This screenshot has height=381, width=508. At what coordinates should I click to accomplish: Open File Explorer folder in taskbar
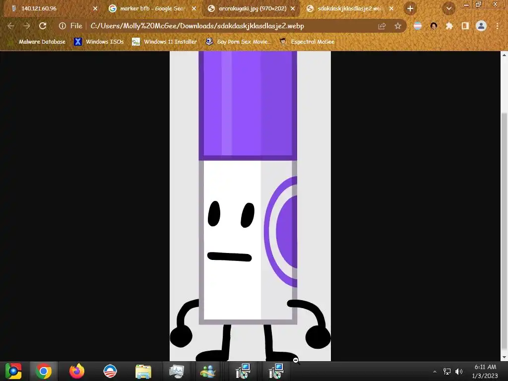(143, 371)
